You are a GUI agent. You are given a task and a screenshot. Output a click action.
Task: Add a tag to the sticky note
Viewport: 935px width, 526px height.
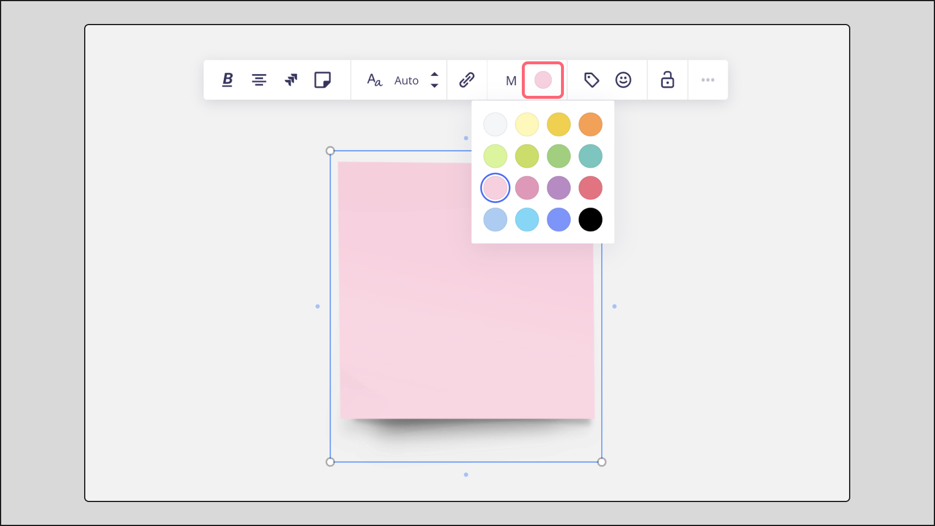591,80
